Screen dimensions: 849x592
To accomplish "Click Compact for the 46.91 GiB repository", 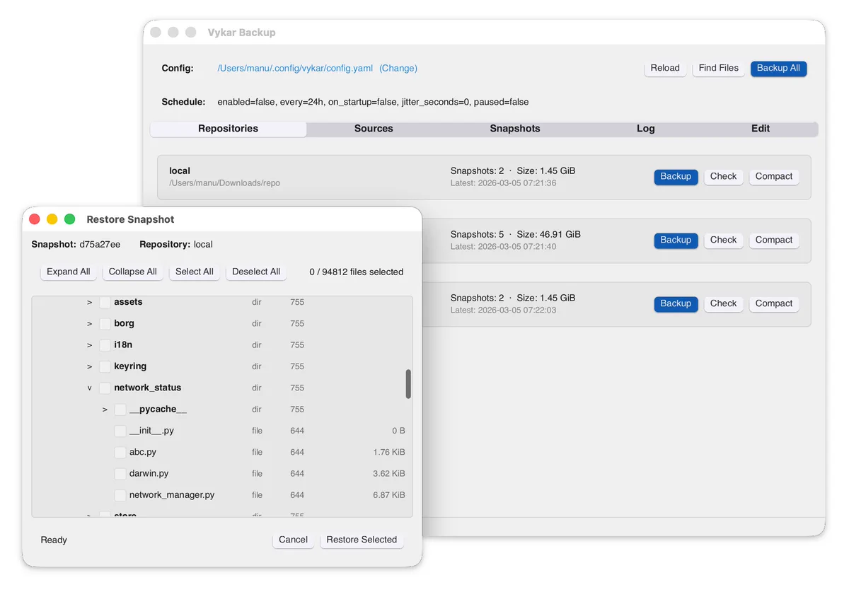I will pyautogui.click(x=774, y=240).
